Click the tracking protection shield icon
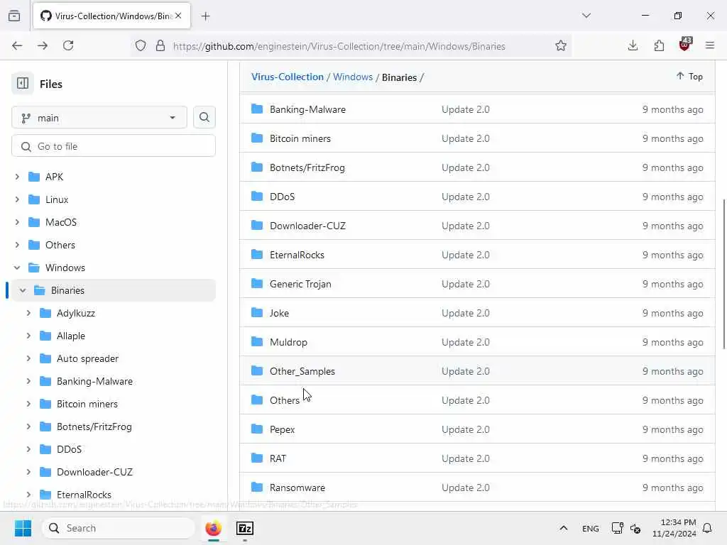This screenshot has width=727, height=545. tap(141, 45)
